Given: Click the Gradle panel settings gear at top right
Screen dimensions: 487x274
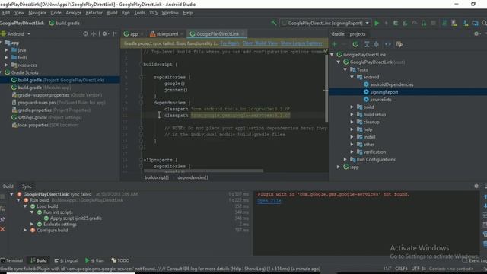Looking at the screenshot, I should [476, 33].
